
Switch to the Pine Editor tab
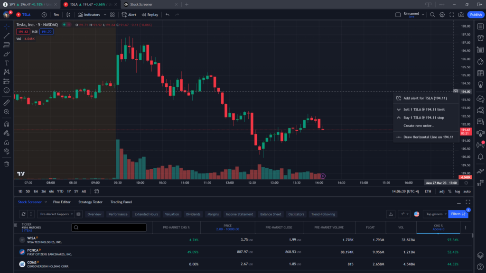[62, 202]
